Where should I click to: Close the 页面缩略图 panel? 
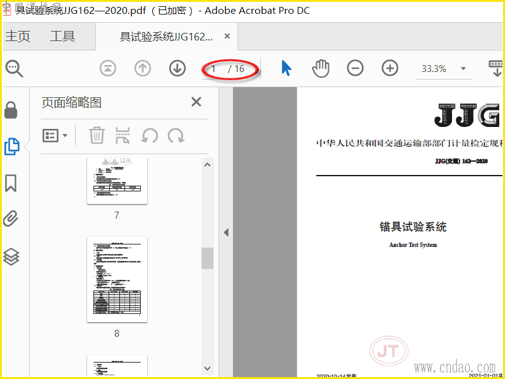coord(196,102)
